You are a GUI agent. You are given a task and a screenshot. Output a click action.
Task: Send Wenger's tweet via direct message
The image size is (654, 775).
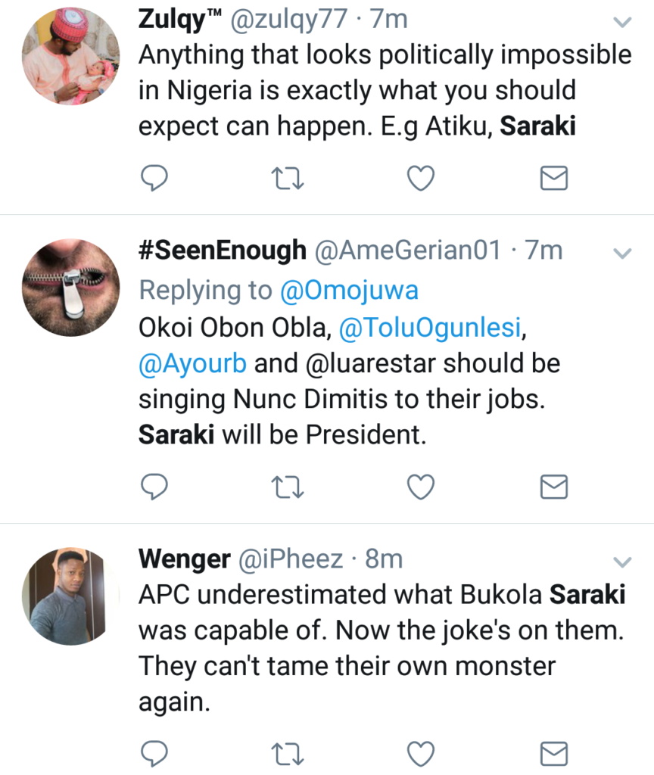[554, 753]
